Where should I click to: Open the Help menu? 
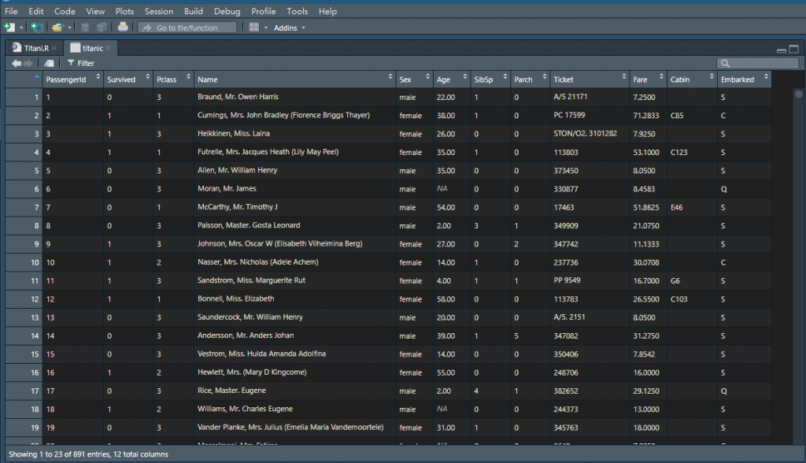pyautogui.click(x=327, y=11)
